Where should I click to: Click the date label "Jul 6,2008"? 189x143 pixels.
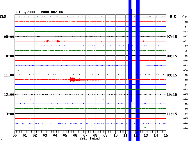coord(25,12)
